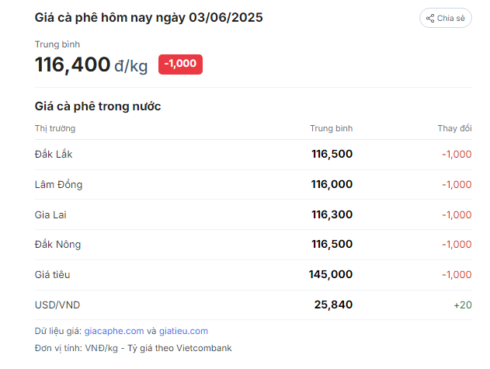Click the Giá cà phê trong nước heading
The width and height of the screenshot is (490, 369).
tap(98, 106)
